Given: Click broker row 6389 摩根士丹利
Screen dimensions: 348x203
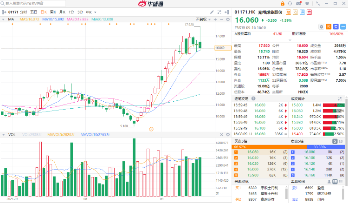Looking at the screenshot, I should pyautogui.click(x=261, y=188).
